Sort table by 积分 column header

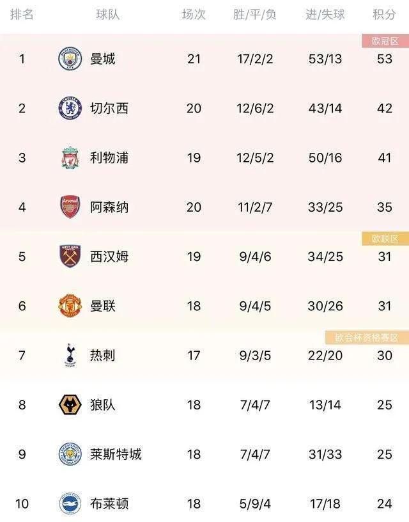point(384,15)
